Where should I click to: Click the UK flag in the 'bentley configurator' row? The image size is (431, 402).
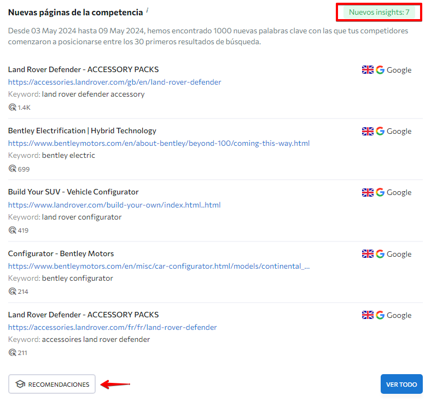368,254
